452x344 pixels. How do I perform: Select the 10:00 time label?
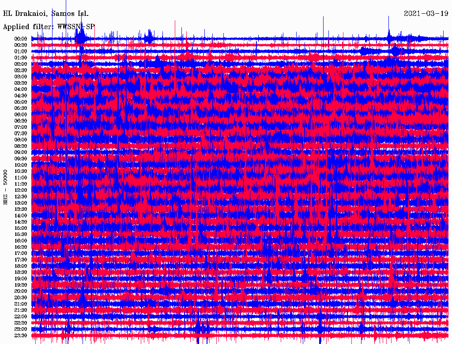pos(21,165)
